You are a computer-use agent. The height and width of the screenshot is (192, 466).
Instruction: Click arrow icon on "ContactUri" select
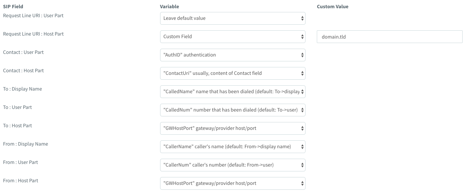point(302,73)
